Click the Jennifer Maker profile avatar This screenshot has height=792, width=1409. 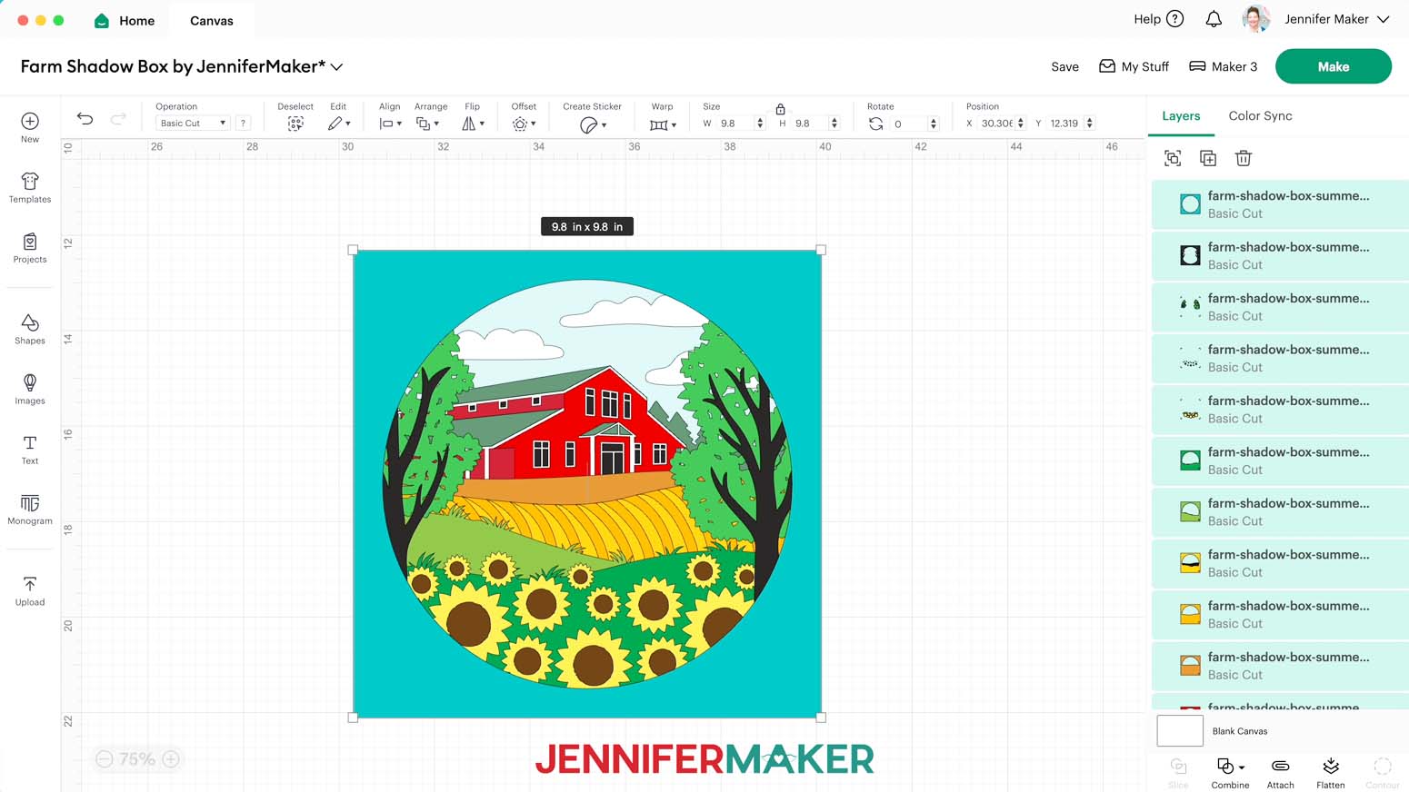click(x=1255, y=18)
